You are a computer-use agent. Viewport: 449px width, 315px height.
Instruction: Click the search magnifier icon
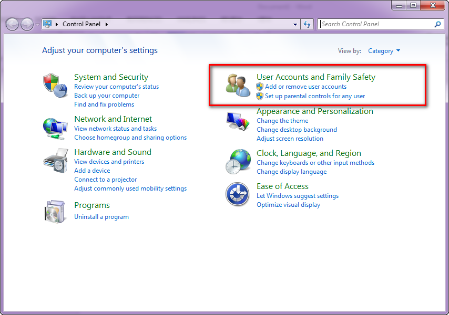click(x=437, y=24)
